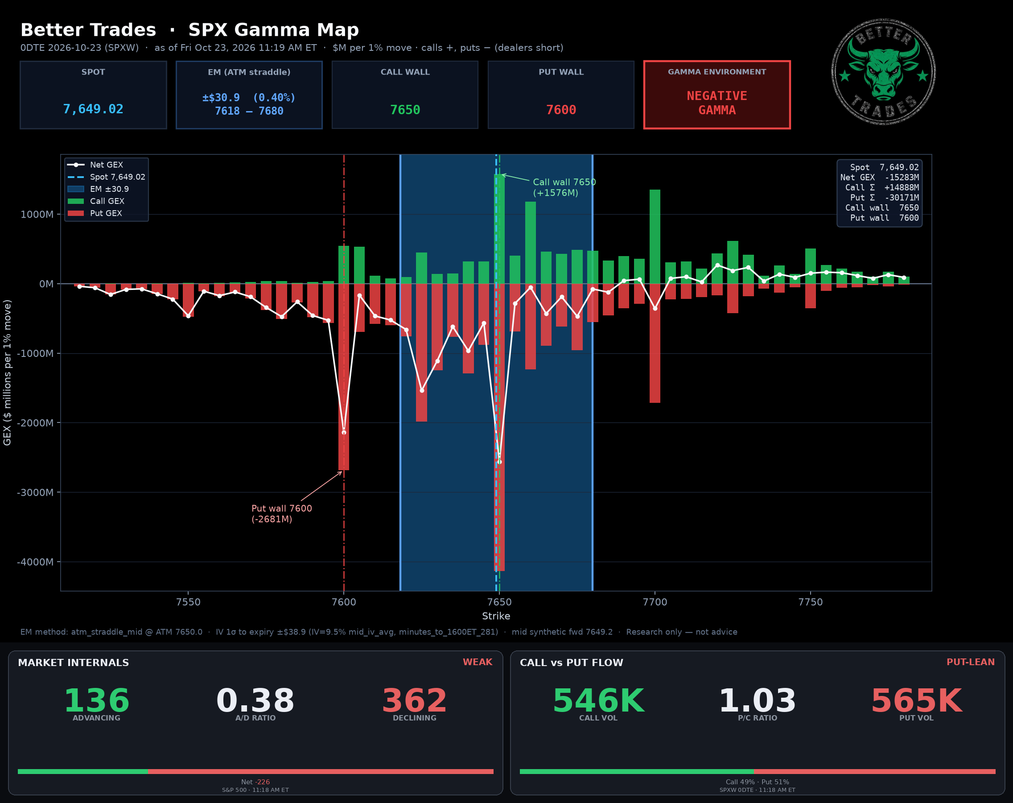The image size is (1013, 803).
Task: Click the tall green call bar at 7700
Action: (x=655, y=236)
